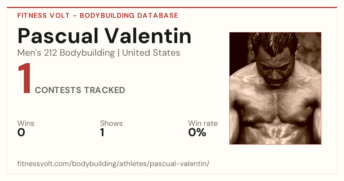Click the Fitness Volt Bodybuilding Database header
Image resolution: width=344 pixels, height=181 pixels.
coord(98,16)
